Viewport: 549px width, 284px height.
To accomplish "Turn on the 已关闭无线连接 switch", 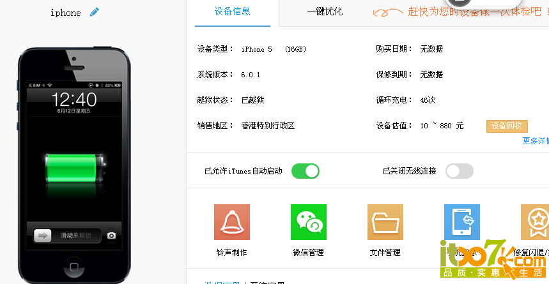I will click(x=460, y=171).
